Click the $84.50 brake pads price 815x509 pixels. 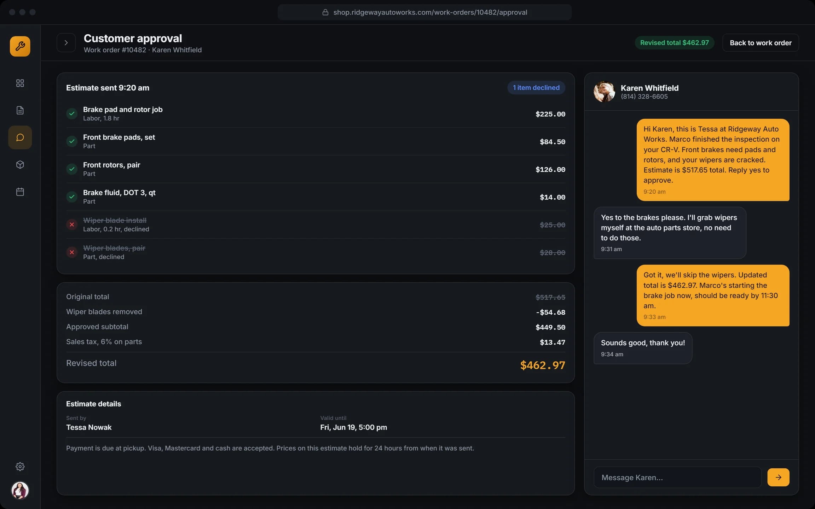(553, 142)
